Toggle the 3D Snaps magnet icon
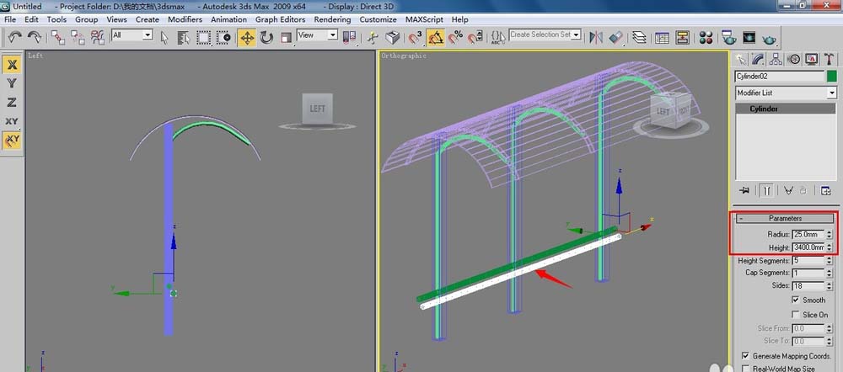Viewport: 843px width, 372px height. tap(415, 38)
